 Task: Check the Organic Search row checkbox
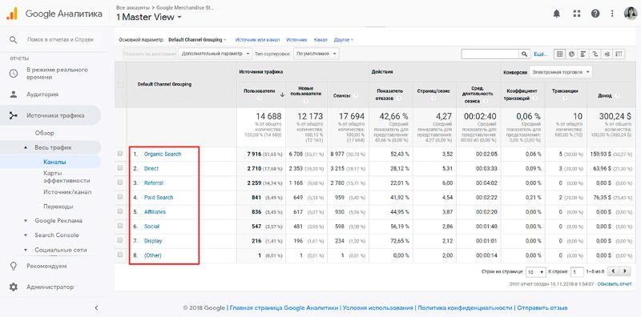120,154
